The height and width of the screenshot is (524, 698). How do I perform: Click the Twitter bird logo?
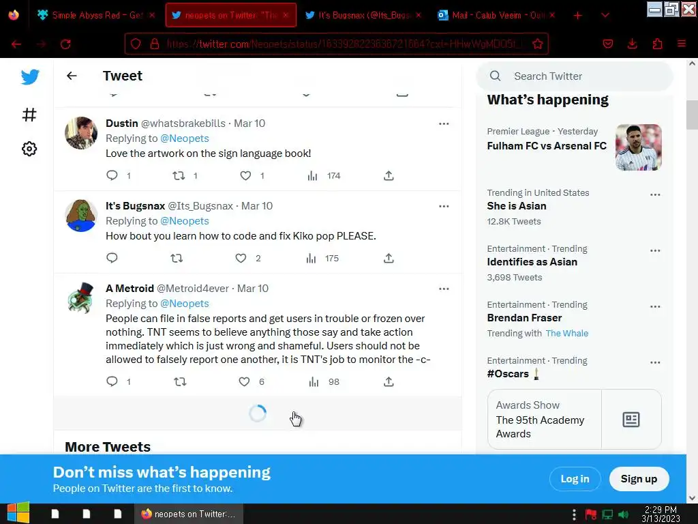point(30,76)
